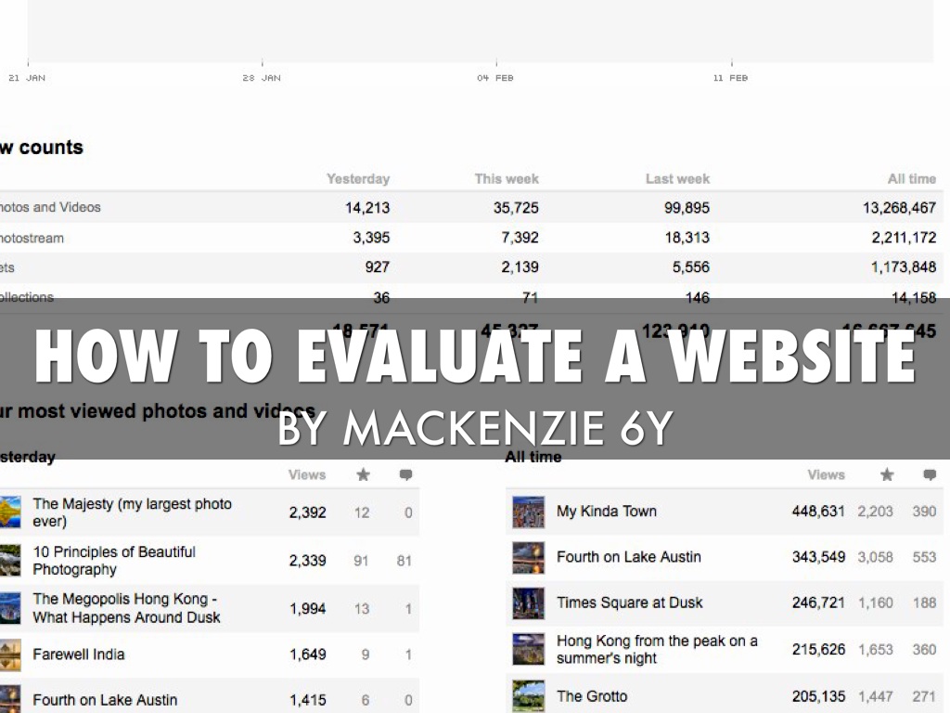
Task: Click the 04 FEB timeline label
Action: coord(494,78)
